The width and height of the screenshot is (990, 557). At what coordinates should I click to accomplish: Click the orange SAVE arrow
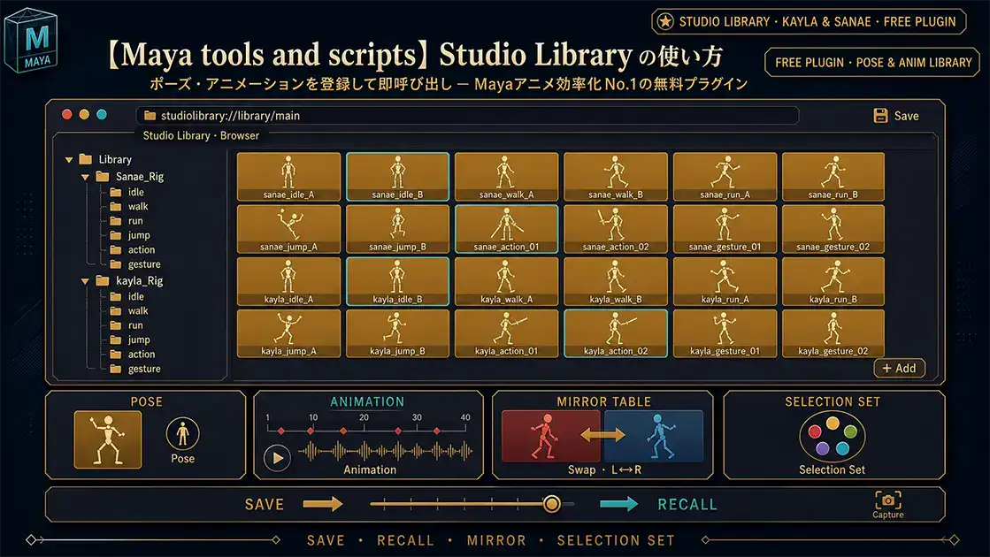coord(323,504)
